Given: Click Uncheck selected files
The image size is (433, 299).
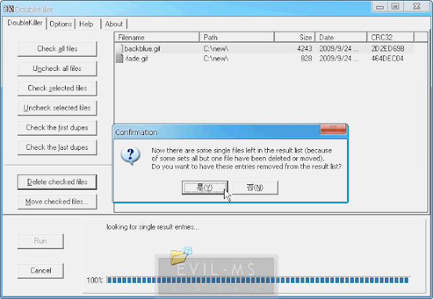Looking at the screenshot, I should tap(57, 108).
